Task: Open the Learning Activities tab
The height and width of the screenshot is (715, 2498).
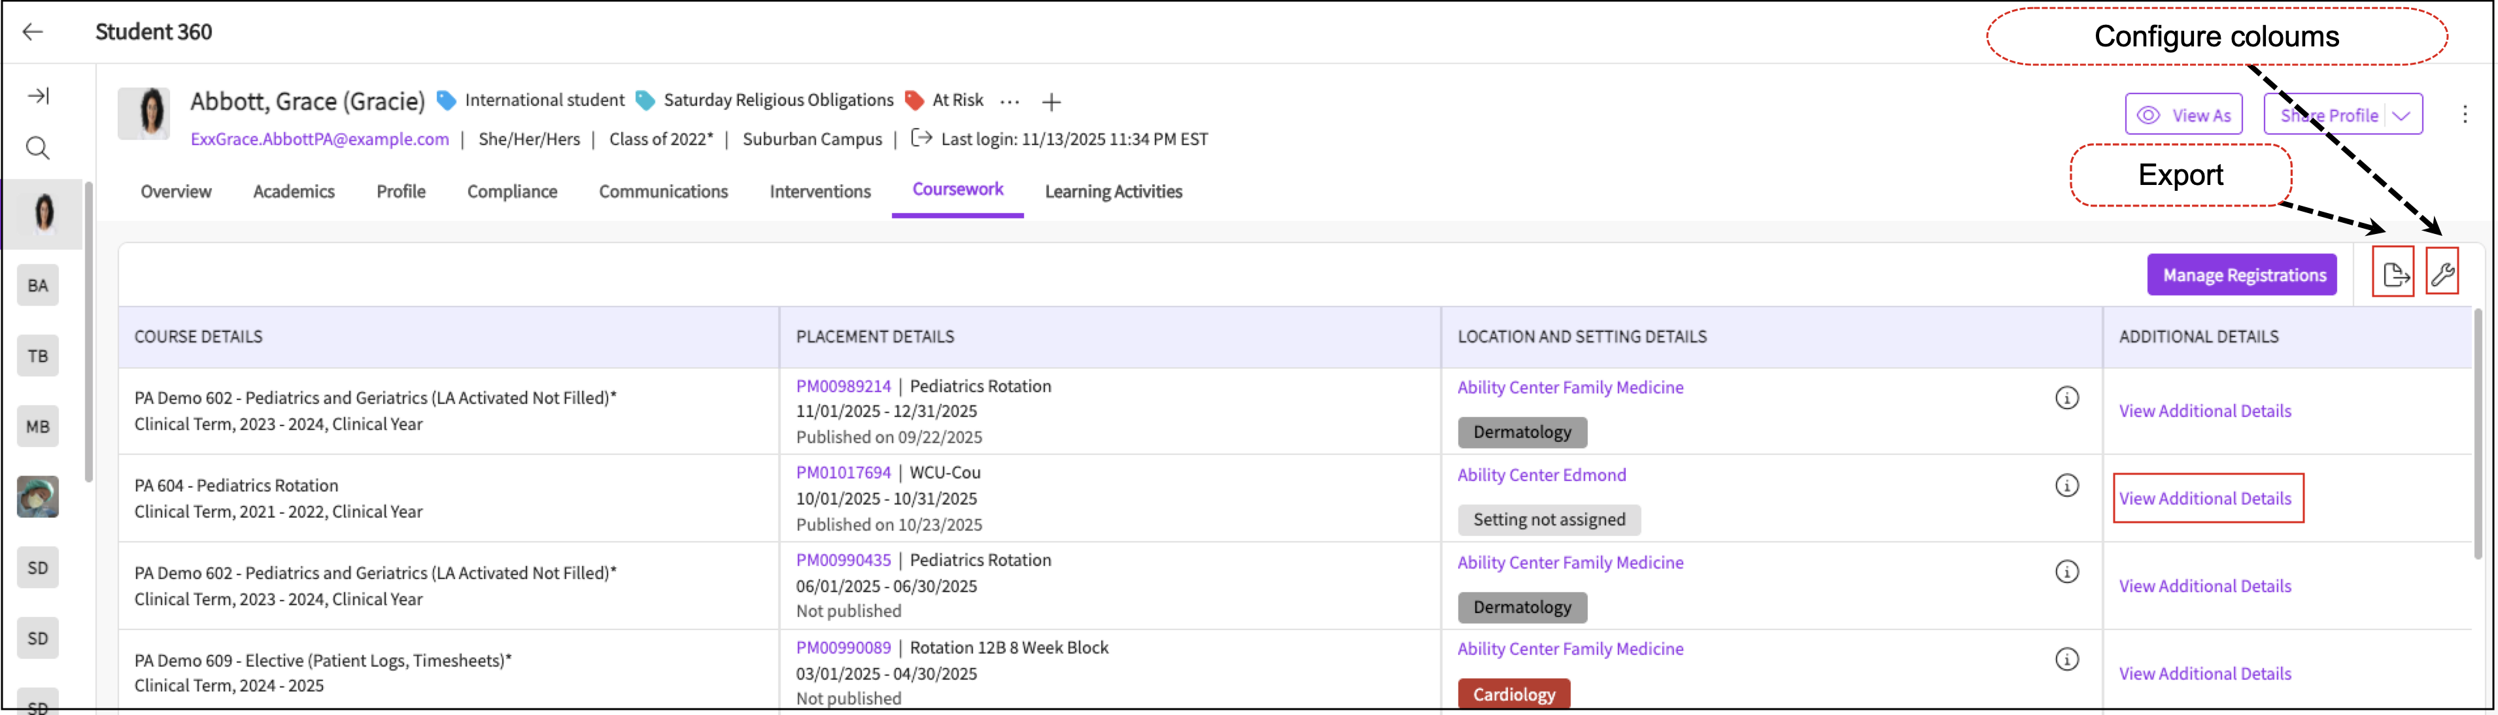Action: tap(1113, 192)
